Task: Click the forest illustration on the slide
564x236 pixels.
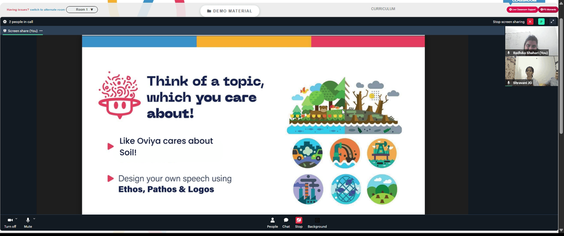Action: 344,105
